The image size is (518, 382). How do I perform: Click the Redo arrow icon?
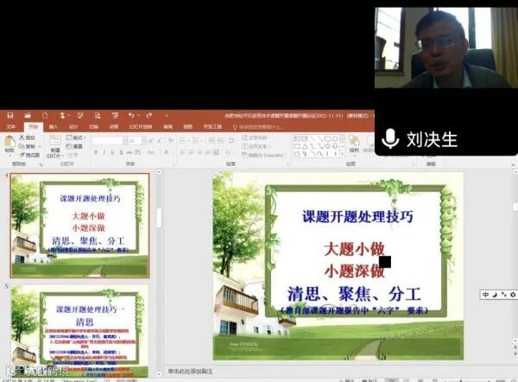click(149, 115)
